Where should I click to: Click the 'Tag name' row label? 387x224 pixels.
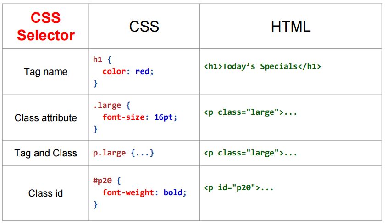(46, 72)
